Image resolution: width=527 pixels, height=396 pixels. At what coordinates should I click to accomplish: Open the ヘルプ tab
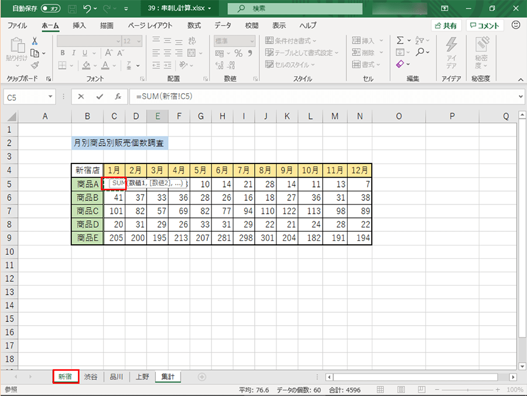point(308,26)
